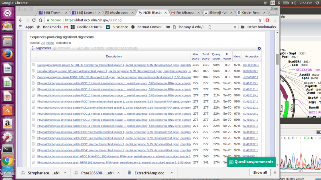Open the Terminal from the dock
Viewport: 321px width, 180px height.
coord(8,150)
